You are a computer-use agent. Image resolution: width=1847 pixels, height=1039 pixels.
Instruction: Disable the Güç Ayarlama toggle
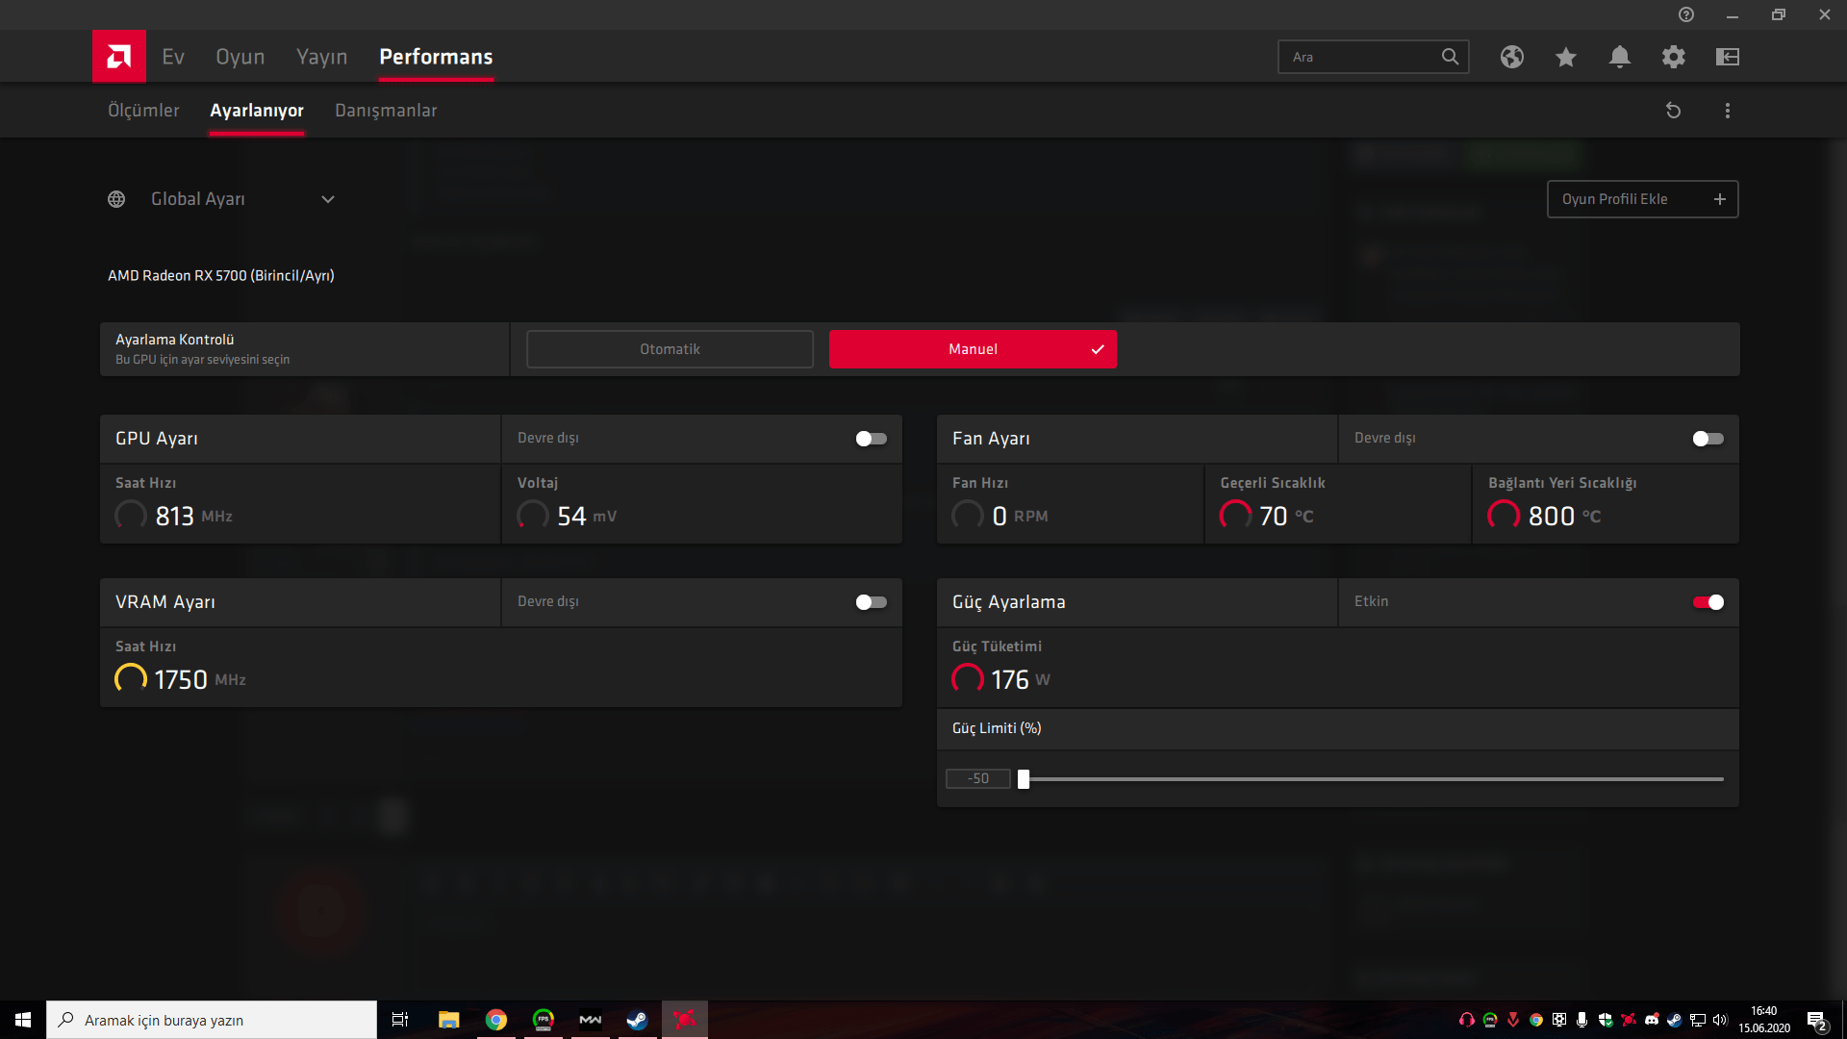[x=1708, y=602]
